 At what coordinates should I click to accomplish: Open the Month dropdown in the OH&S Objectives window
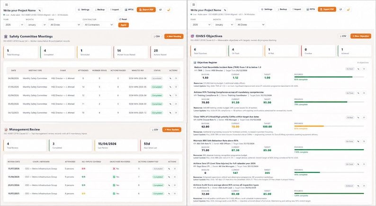224,25
